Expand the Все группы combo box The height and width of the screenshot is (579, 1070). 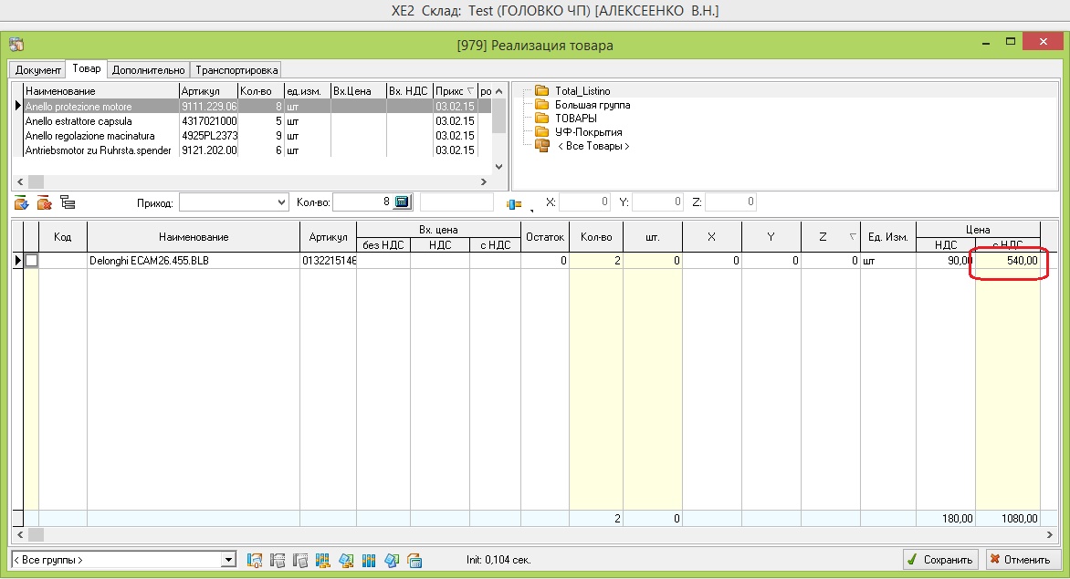228,560
